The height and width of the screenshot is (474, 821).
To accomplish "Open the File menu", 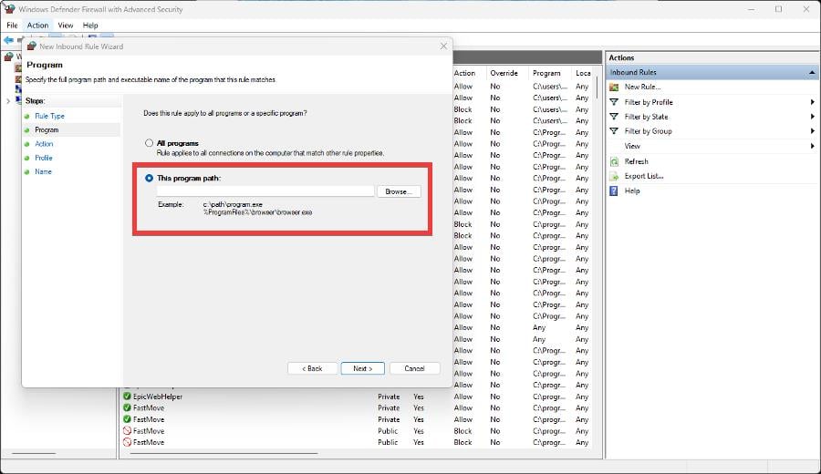I will pyautogui.click(x=12, y=26).
